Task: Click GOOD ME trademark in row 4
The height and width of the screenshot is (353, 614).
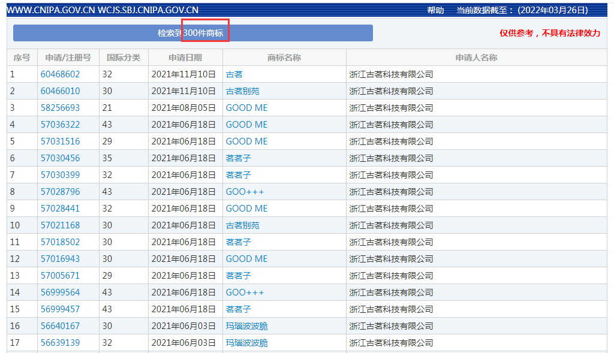Action: click(246, 125)
